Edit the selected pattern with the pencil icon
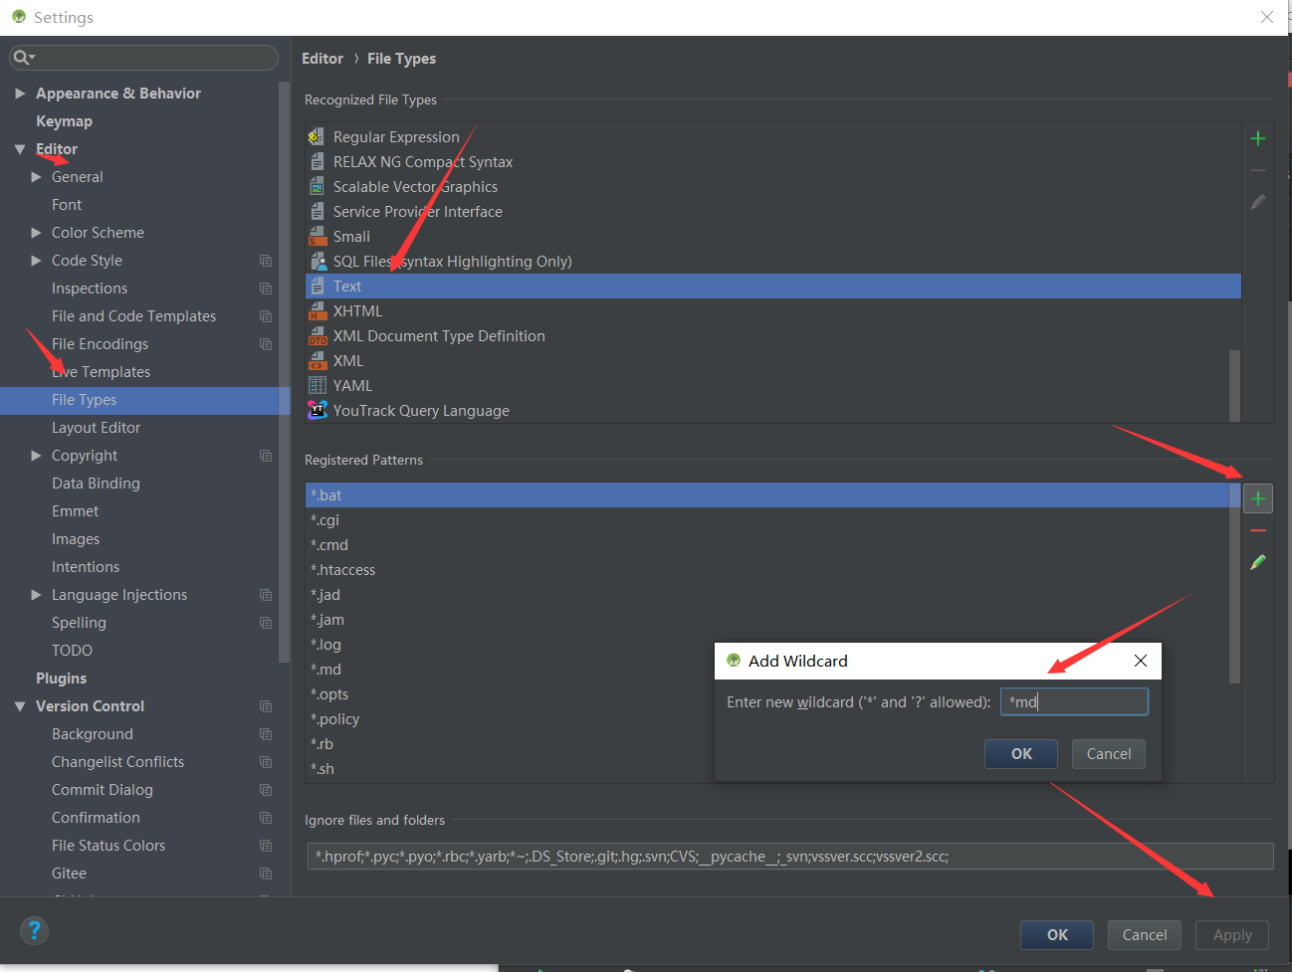The image size is (1292, 972). click(1257, 562)
